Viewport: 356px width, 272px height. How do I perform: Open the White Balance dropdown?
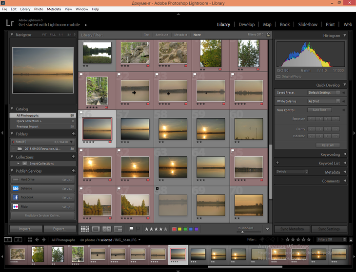pos(322,101)
